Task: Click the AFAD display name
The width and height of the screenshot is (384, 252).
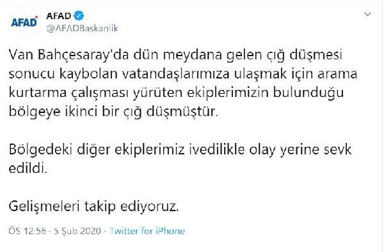Action: pyautogui.click(x=59, y=16)
